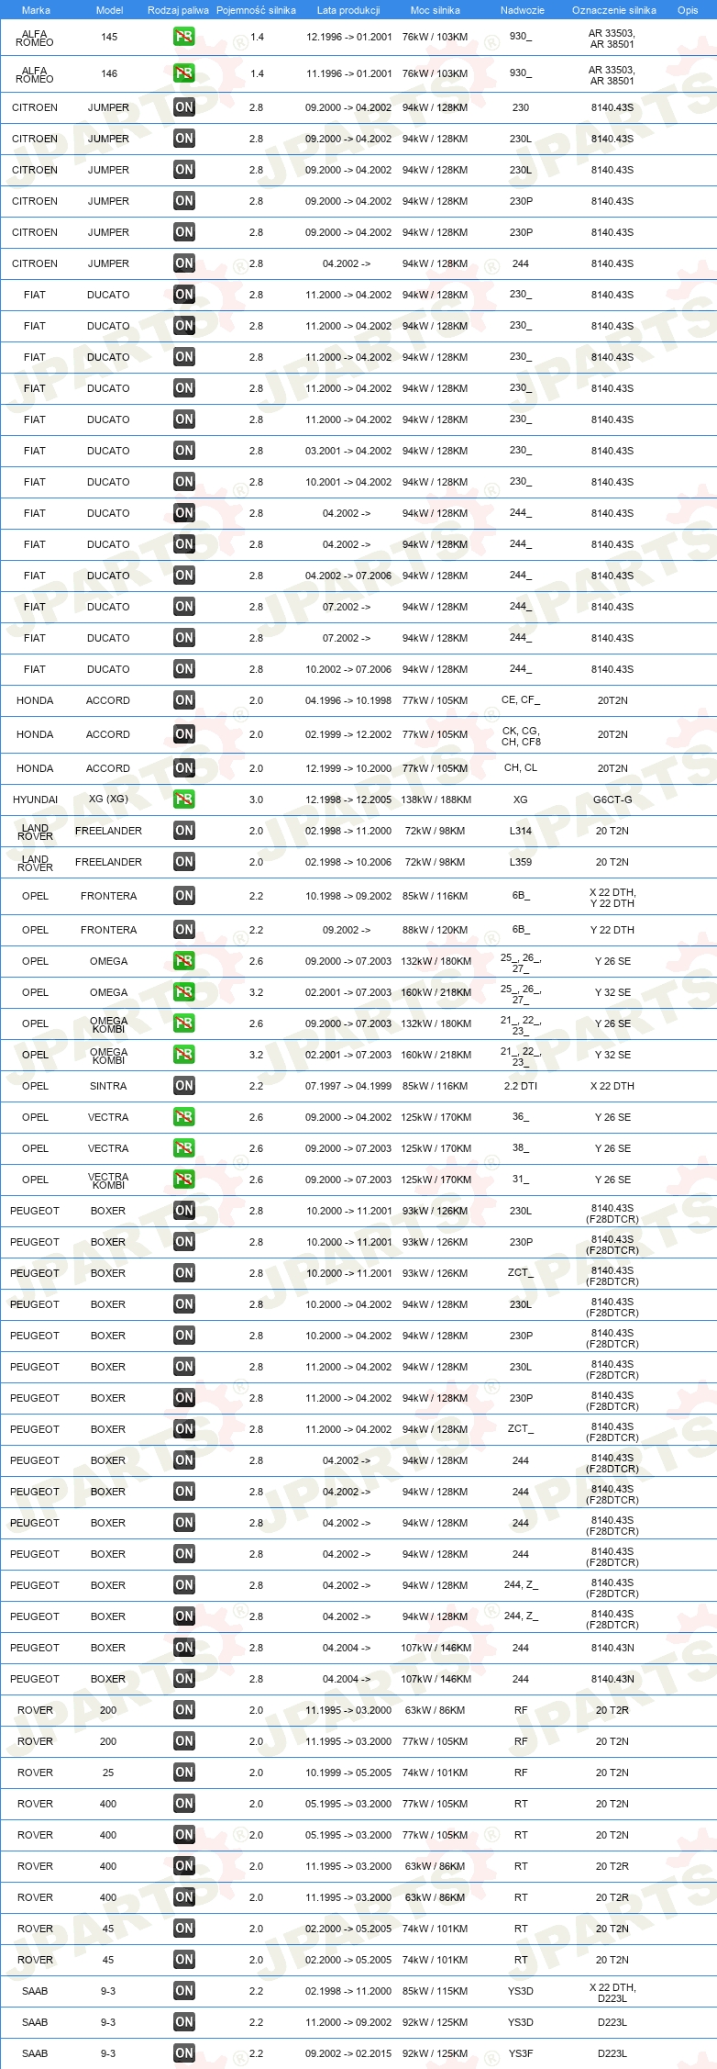Viewport: 717px width, 2069px height.
Task: Click the X 22 DTH, Y 22 DTH engine cell
Action: (x=612, y=898)
